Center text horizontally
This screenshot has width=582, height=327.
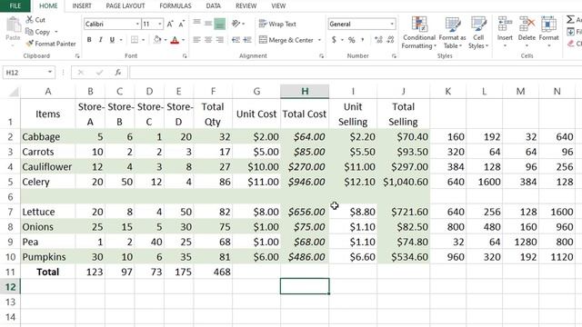click(x=208, y=40)
